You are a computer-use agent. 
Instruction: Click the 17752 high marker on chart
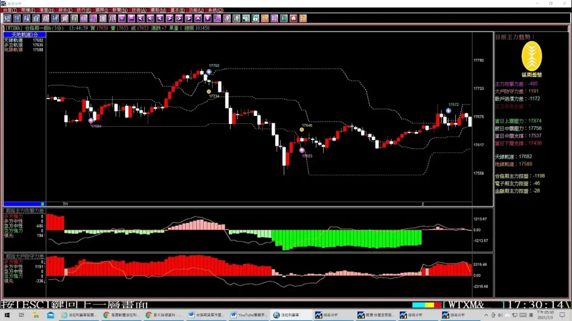tap(209, 72)
